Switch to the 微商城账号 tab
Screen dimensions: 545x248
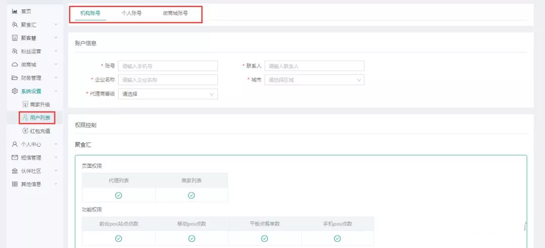[x=175, y=13]
